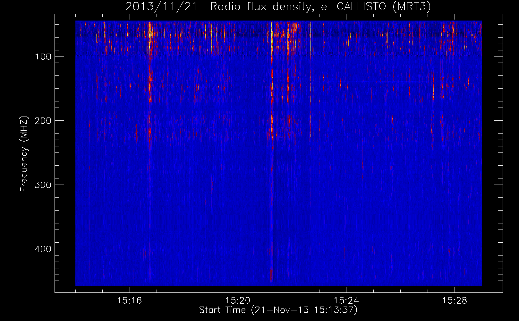Image resolution: width=519 pixels, height=321 pixels.
Task: Select the 300 frequency tick label
Action: [43, 185]
